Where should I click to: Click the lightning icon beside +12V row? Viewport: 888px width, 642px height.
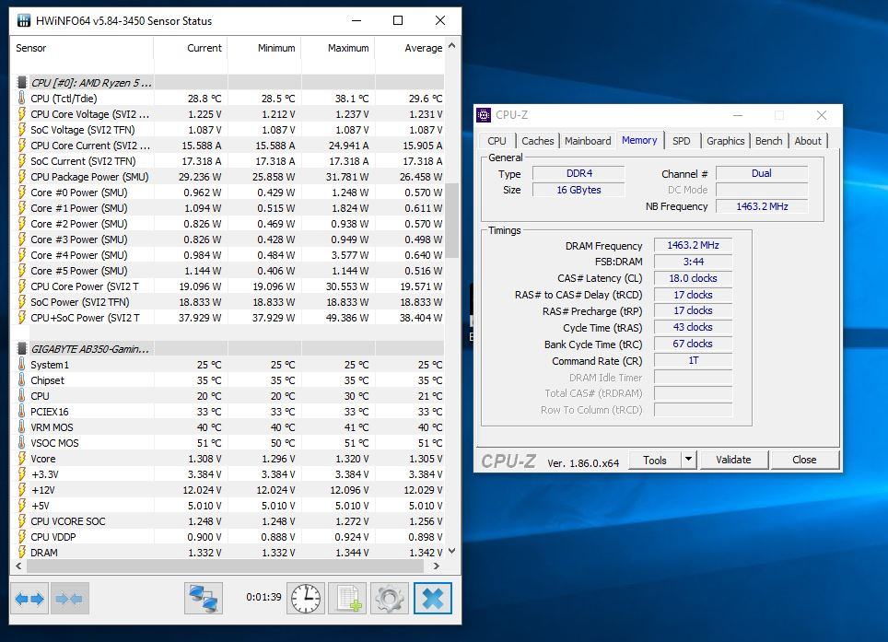[22, 490]
